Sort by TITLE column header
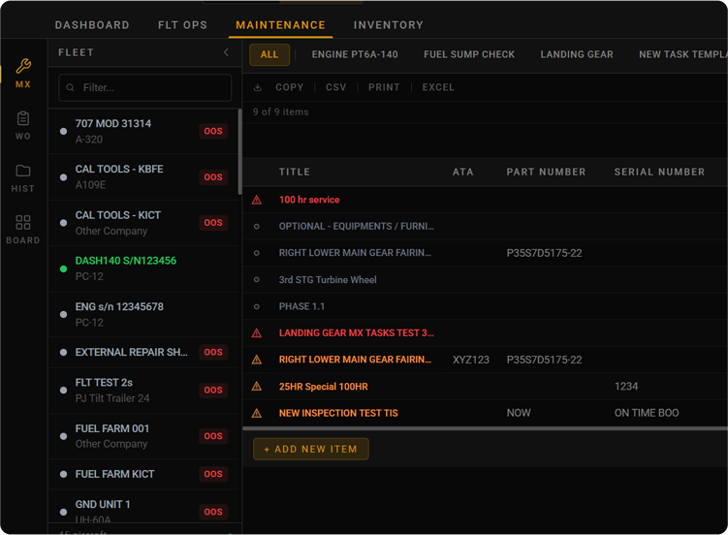The image size is (728, 535). pos(295,173)
